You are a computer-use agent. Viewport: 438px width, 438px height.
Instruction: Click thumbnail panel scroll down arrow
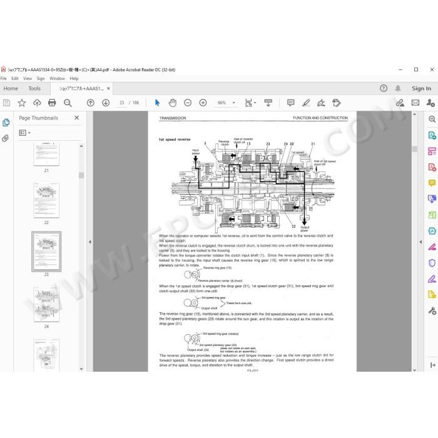[x=81, y=369]
